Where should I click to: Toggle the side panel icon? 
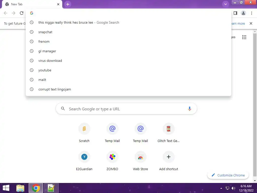(x=235, y=13)
